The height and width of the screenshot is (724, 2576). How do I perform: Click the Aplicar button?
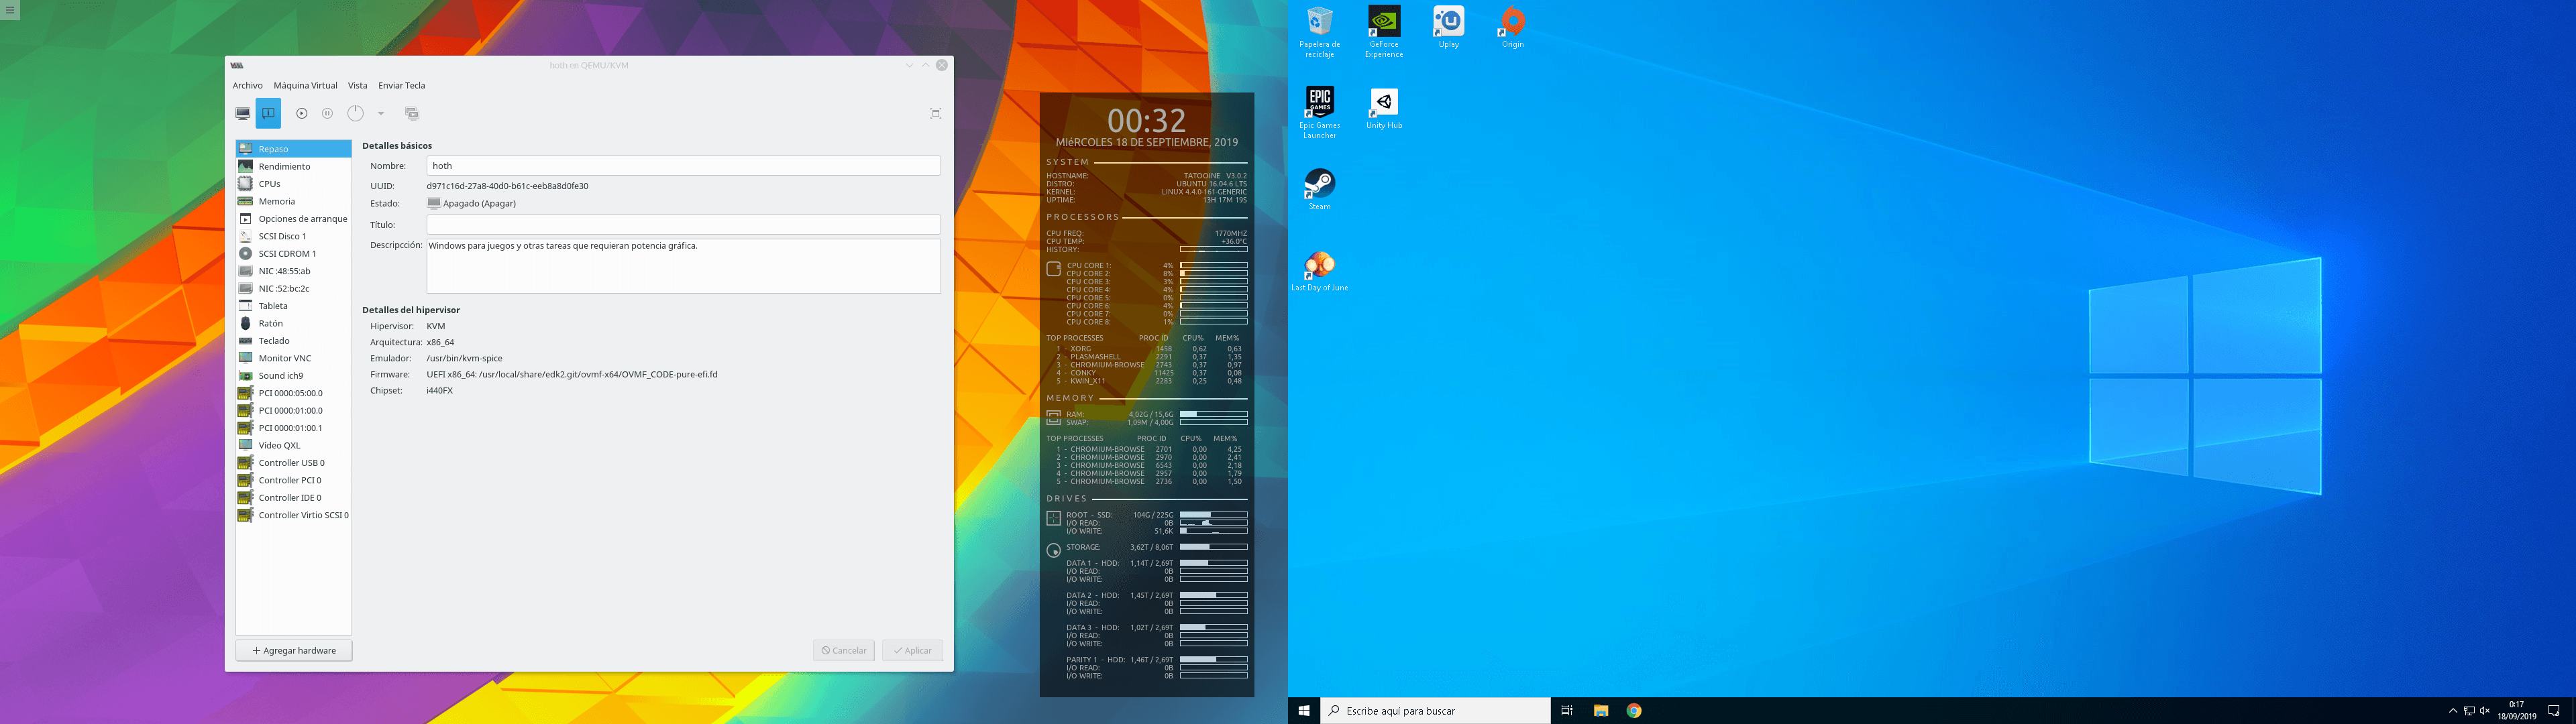[911, 650]
